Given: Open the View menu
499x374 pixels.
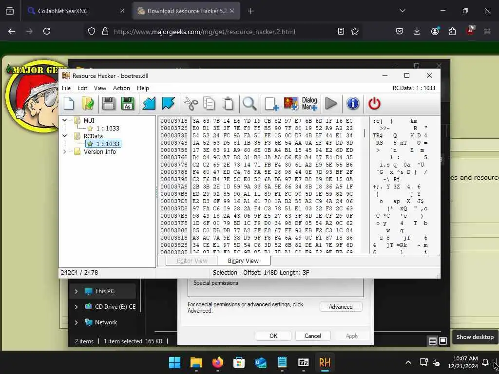Looking at the screenshot, I should coord(100,88).
